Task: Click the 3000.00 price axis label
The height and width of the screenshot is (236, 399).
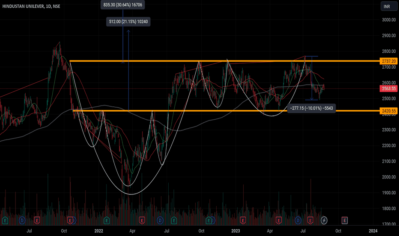Action: click(389, 20)
